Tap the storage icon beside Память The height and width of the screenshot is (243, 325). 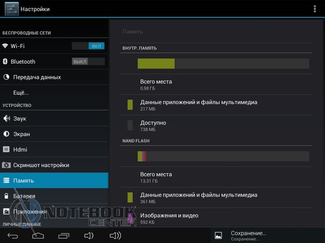point(6,180)
